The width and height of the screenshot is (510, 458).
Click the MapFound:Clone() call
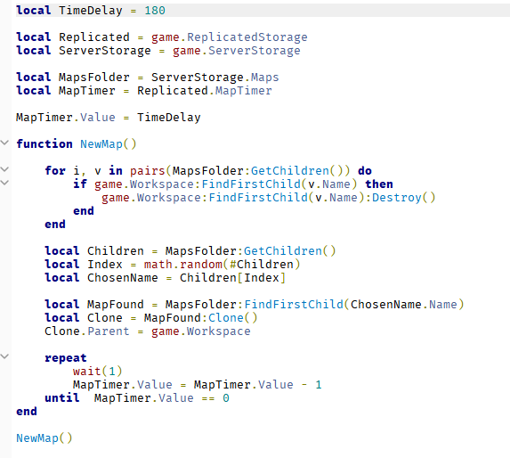(x=200, y=318)
